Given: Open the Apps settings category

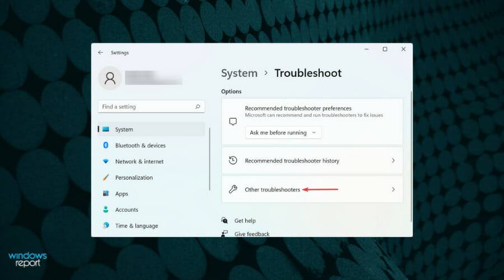Looking at the screenshot, I should click(122, 194).
